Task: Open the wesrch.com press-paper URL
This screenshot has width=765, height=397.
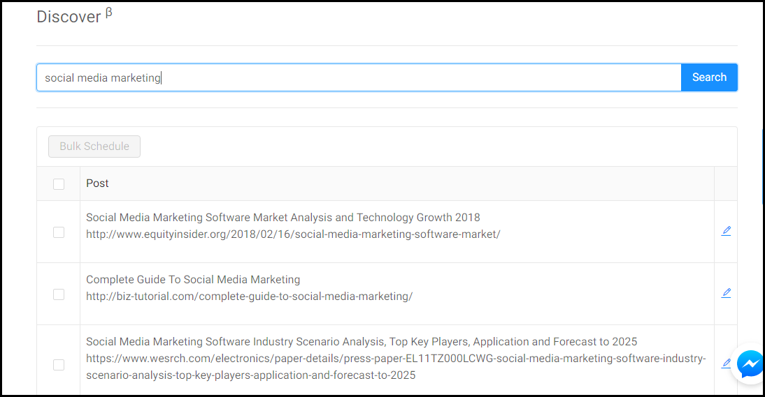Action: pyautogui.click(x=396, y=359)
